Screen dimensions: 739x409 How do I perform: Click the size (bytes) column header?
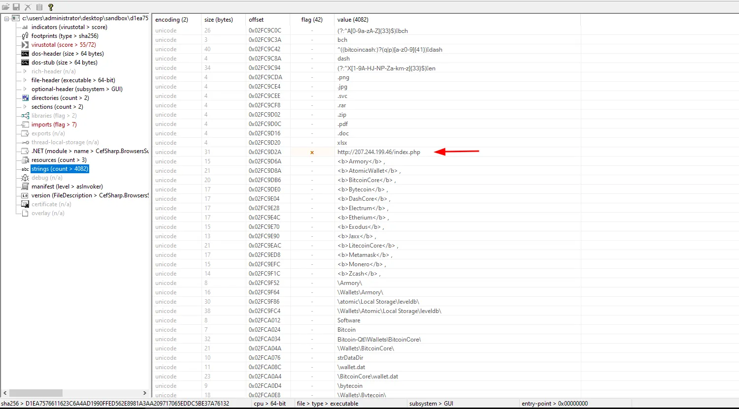pyautogui.click(x=218, y=20)
